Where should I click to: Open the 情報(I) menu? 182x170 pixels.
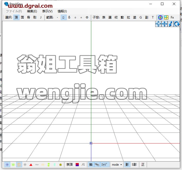(62, 11)
